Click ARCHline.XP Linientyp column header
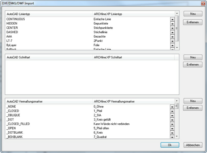 click(134, 14)
